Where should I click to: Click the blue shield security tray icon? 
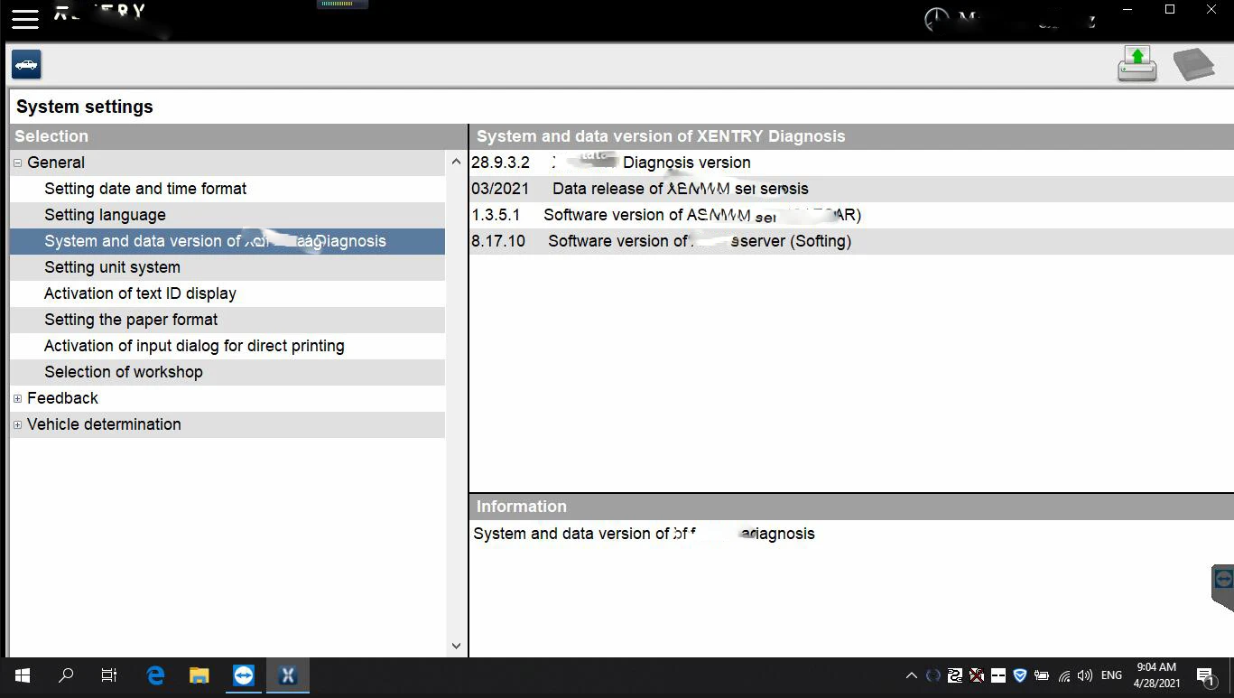point(1020,675)
